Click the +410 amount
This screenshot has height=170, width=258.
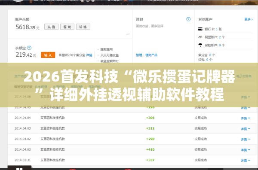(x=150, y=149)
